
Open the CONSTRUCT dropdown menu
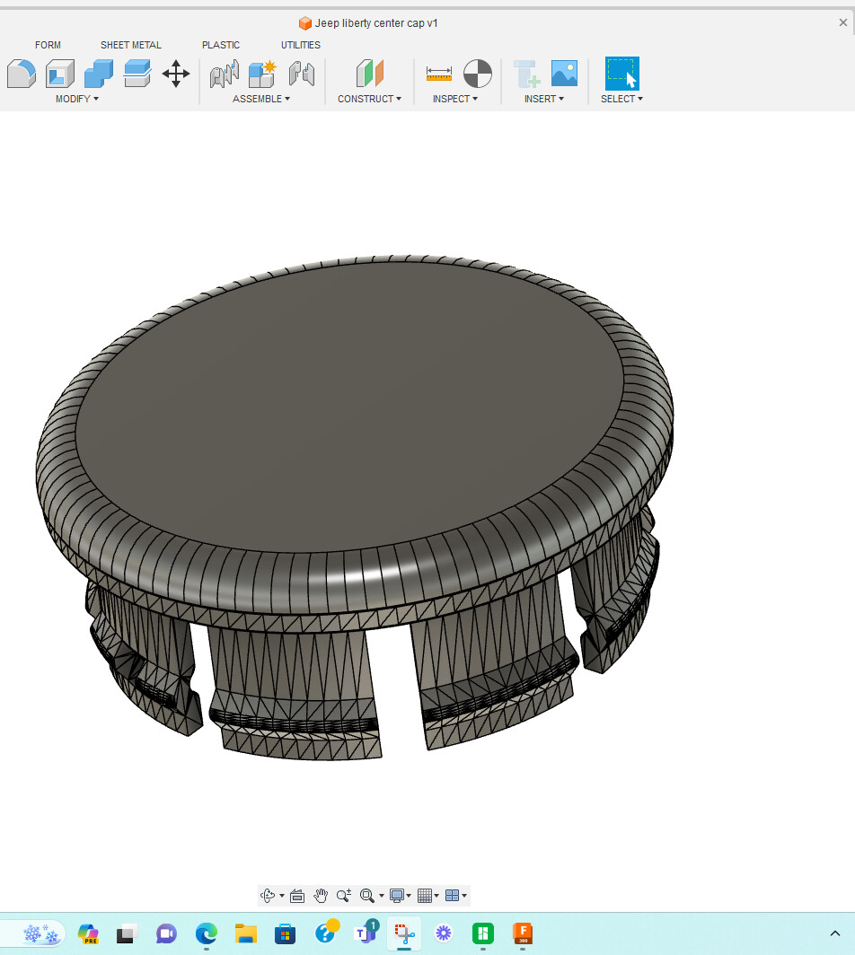[369, 99]
